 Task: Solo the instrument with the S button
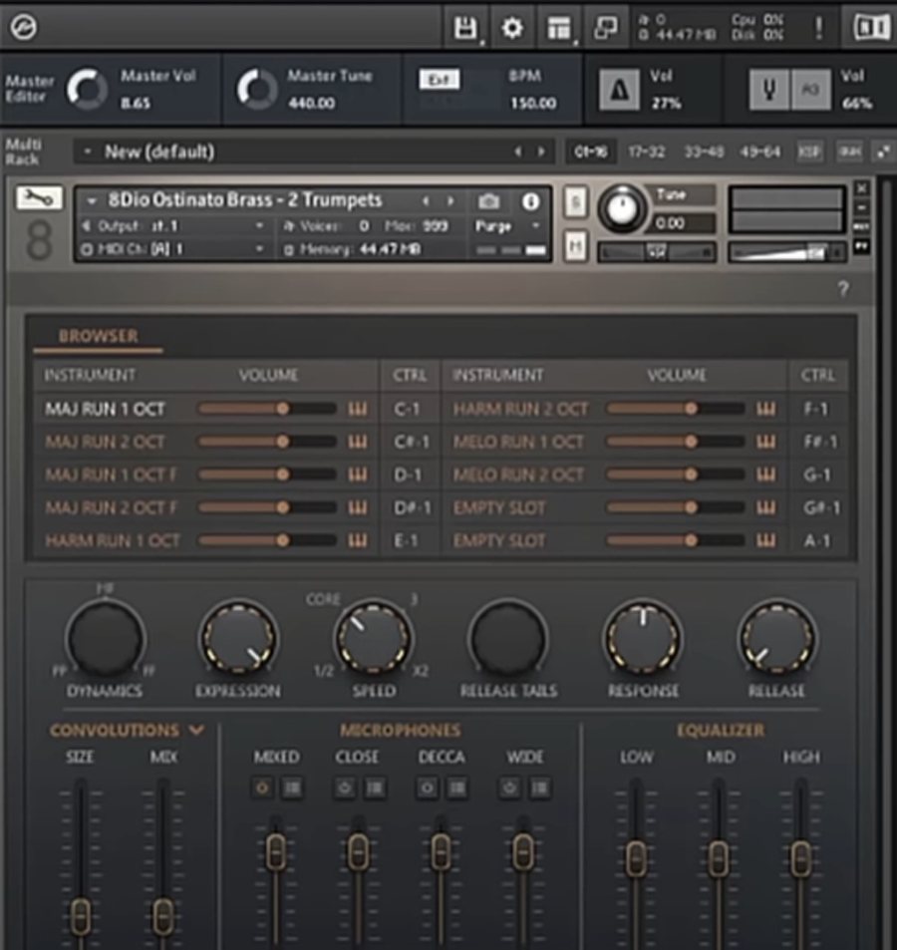(575, 202)
